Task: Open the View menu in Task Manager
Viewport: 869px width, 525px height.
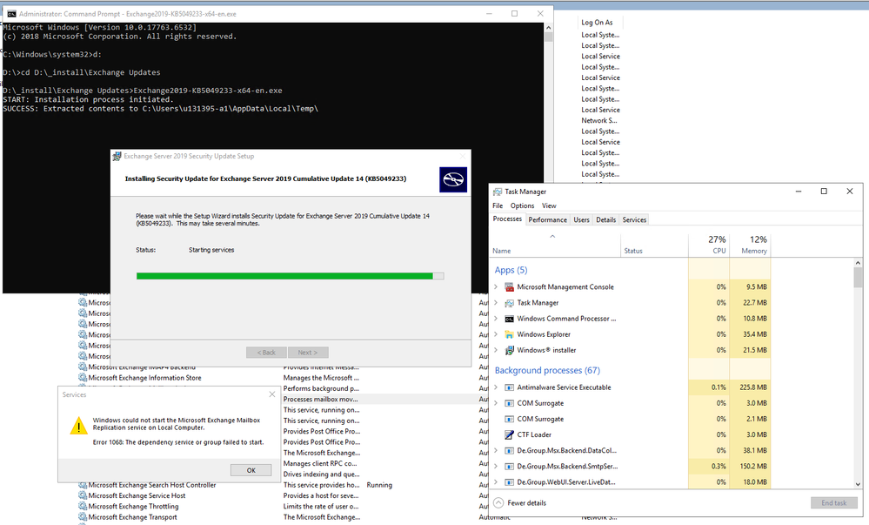Action: [x=549, y=205]
